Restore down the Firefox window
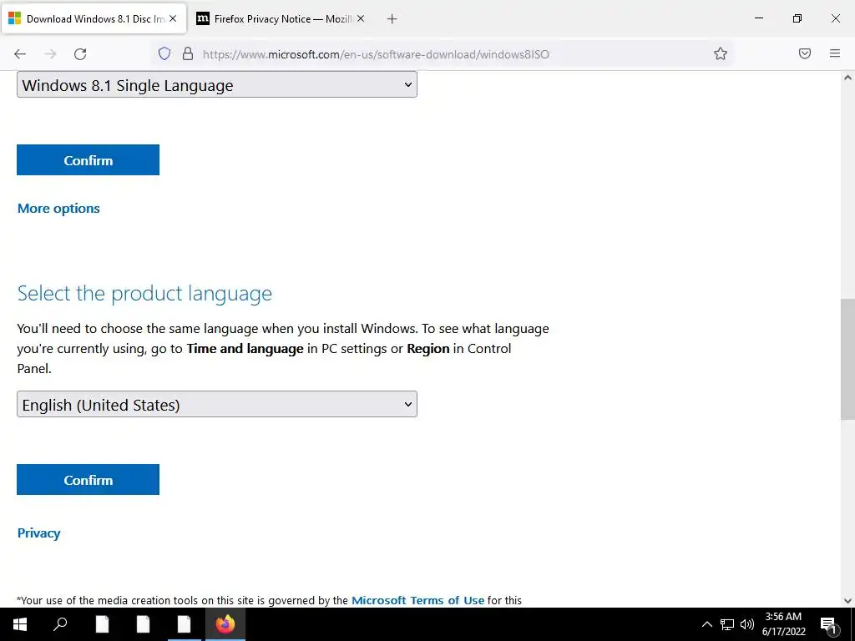Viewport: 855px width, 641px height. [797, 18]
